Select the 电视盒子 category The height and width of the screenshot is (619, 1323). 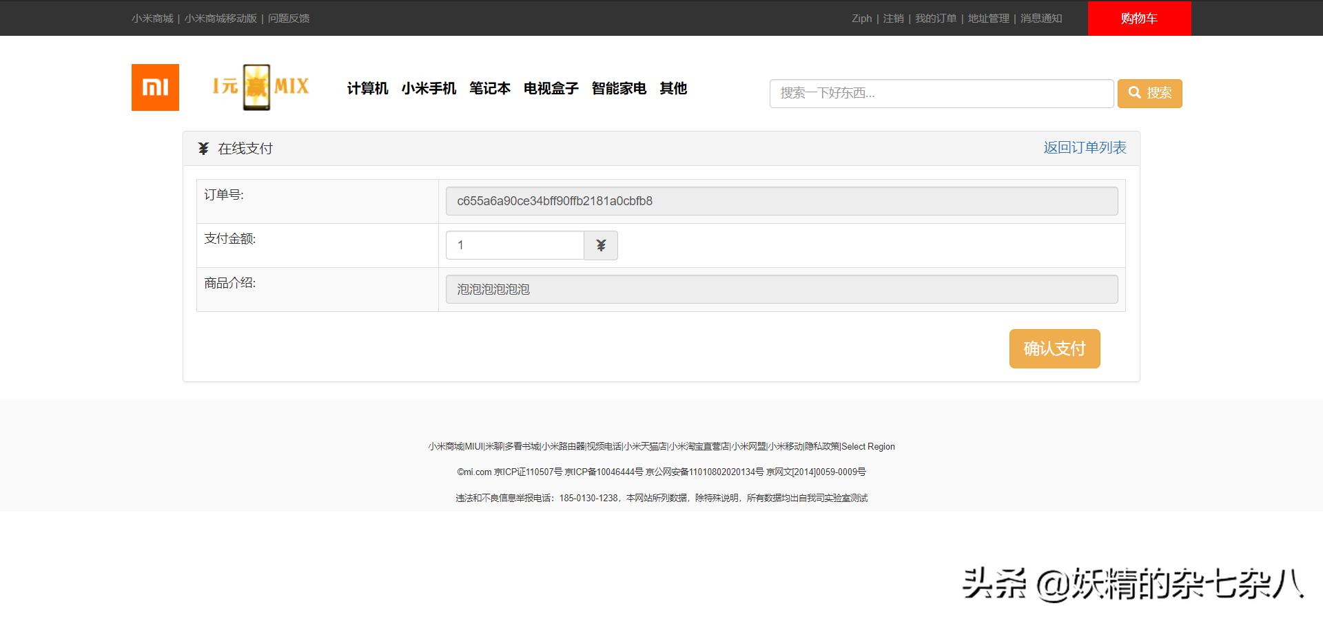pos(551,88)
